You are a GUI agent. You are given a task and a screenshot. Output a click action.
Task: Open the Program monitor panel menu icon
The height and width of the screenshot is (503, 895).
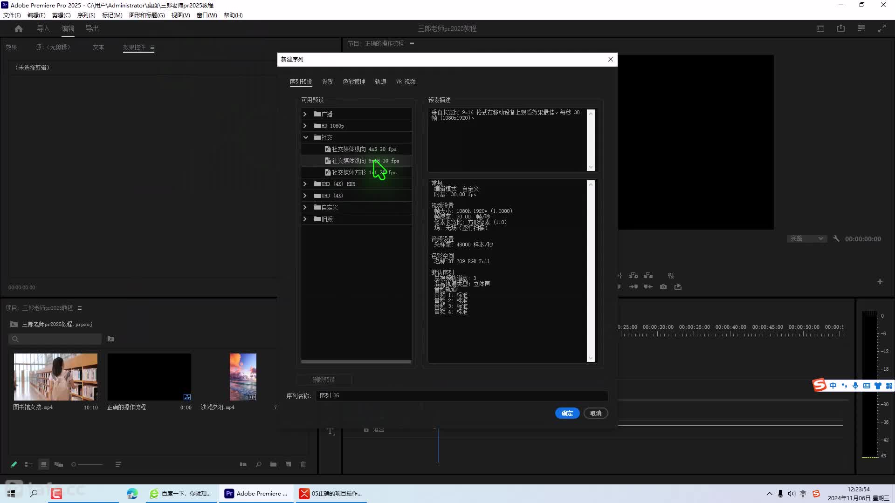(x=412, y=44)
